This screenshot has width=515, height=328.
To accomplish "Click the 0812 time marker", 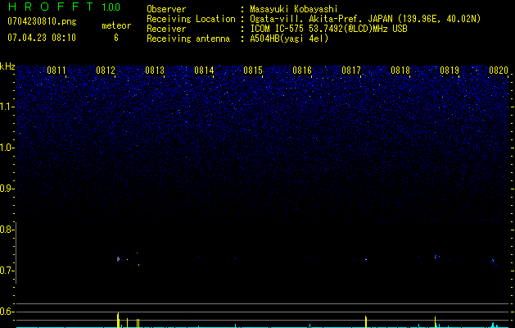I will (106, 71).
